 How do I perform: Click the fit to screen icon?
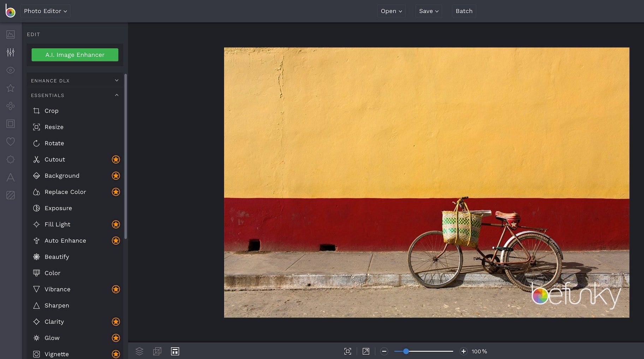[347, 351]
